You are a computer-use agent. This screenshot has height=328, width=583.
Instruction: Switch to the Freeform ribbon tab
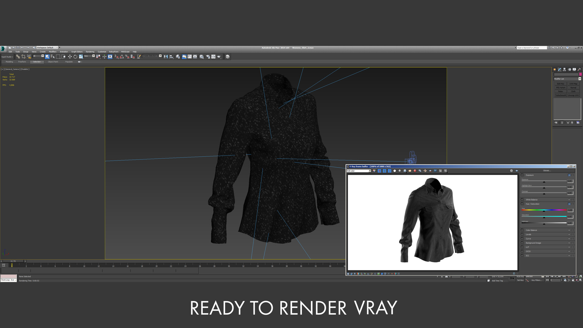(22, 62)
